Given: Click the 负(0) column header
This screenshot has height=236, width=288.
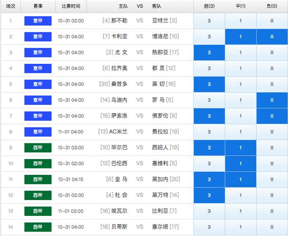Looking at the screenshot, I should (272, 6).
